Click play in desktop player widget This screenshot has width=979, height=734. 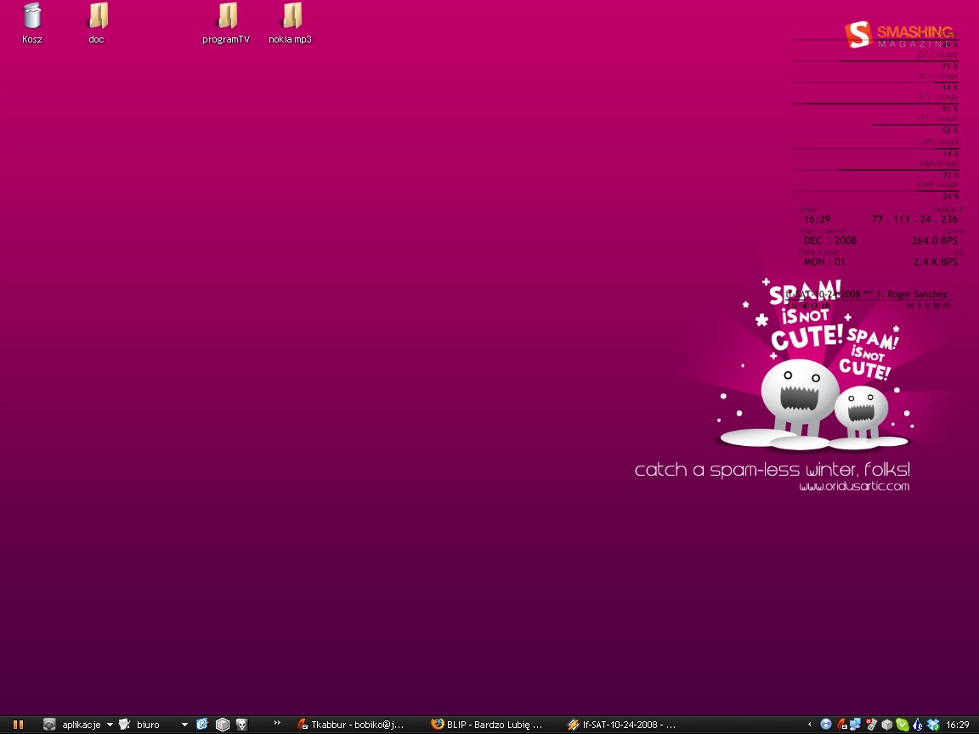920,305
